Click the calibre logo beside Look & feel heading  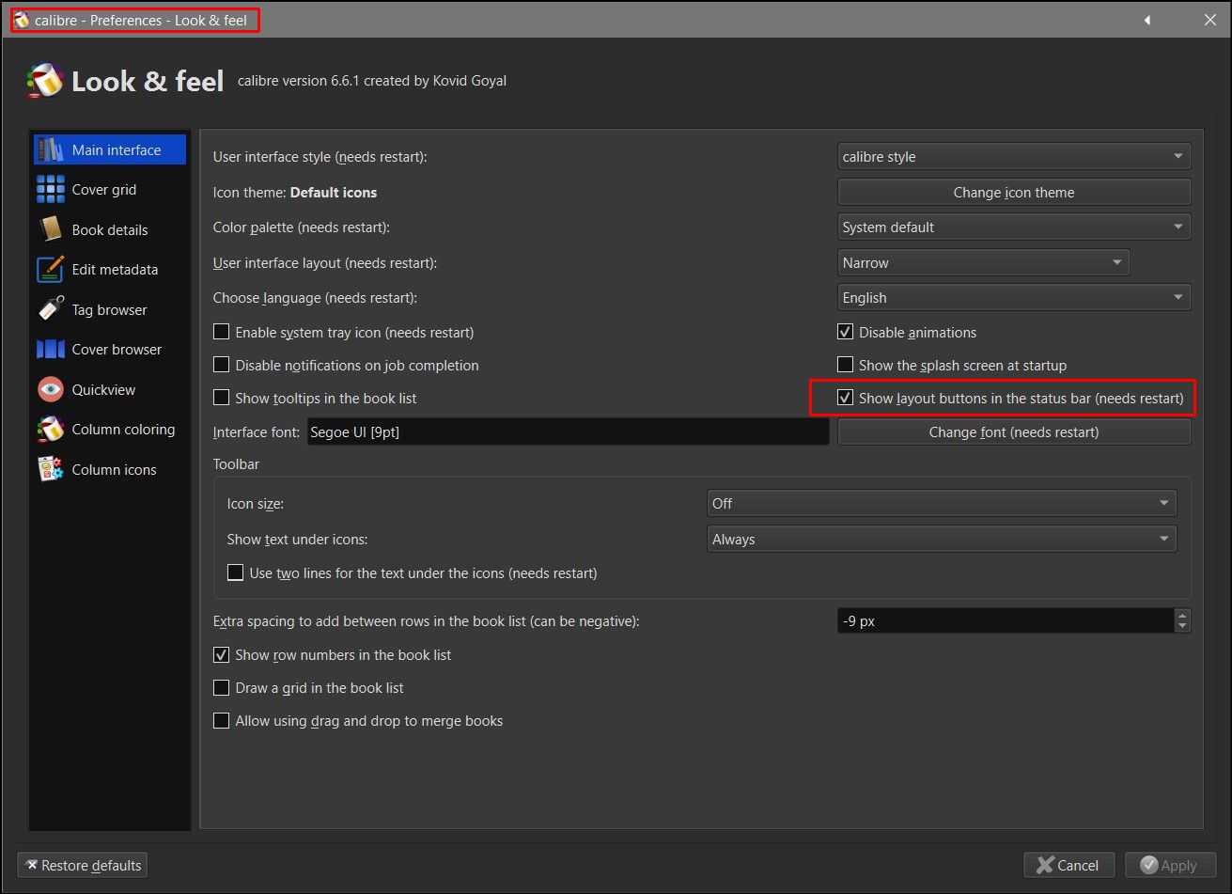pos(45,81)
